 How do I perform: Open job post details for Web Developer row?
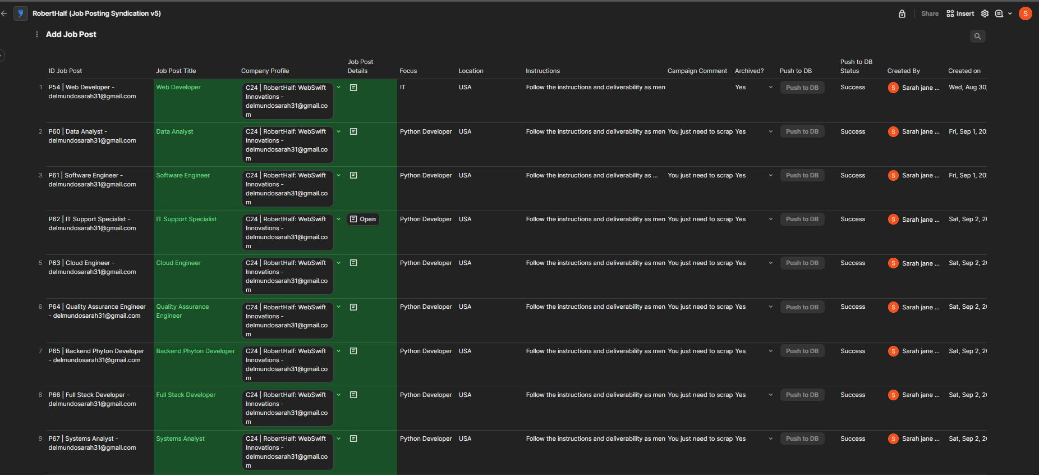pyautogui.click(x=353, y=88)
